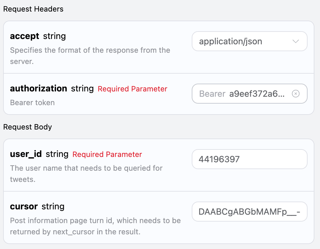Select the bold user_id parameter name
Image resolution: width=320 pixels, height=249 pixels.
[x=26, y=154]
